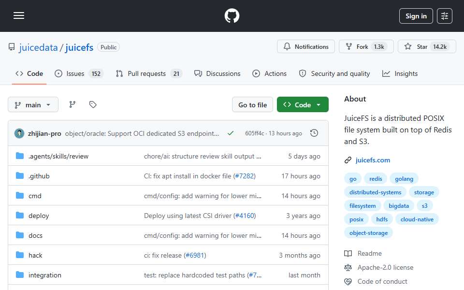Open the integration folder
Viewport: 464px width, 290px height.
(45, 275)
